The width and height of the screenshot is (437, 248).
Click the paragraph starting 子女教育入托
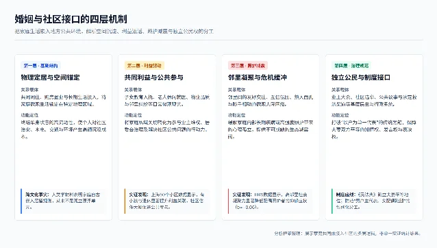[x=167, y=101]
